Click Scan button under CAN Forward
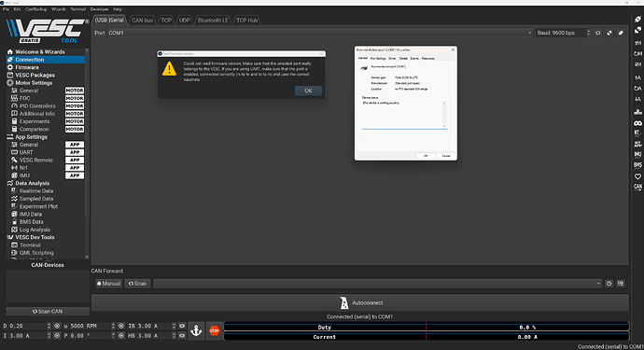This screenshot has height=350, width=644. pyautogui.click(x=137, y=284)
